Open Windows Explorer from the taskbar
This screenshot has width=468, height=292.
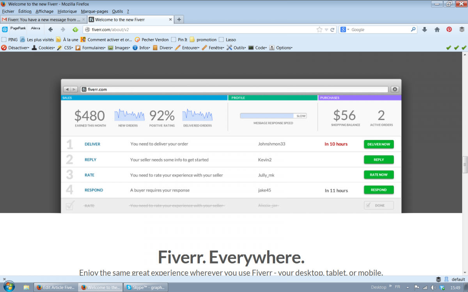click(x=27, y=287)
